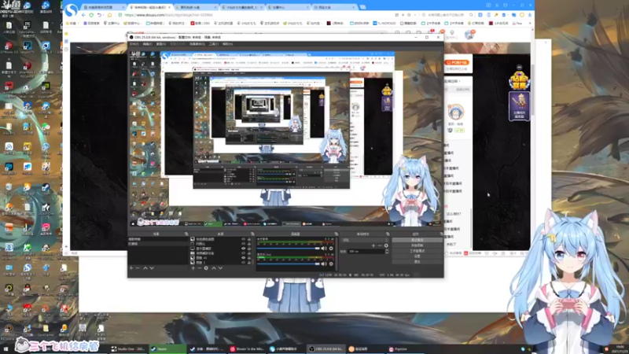Move source up in OBS Sources panel
629x354 pixels.
click(x=213, y=267)
